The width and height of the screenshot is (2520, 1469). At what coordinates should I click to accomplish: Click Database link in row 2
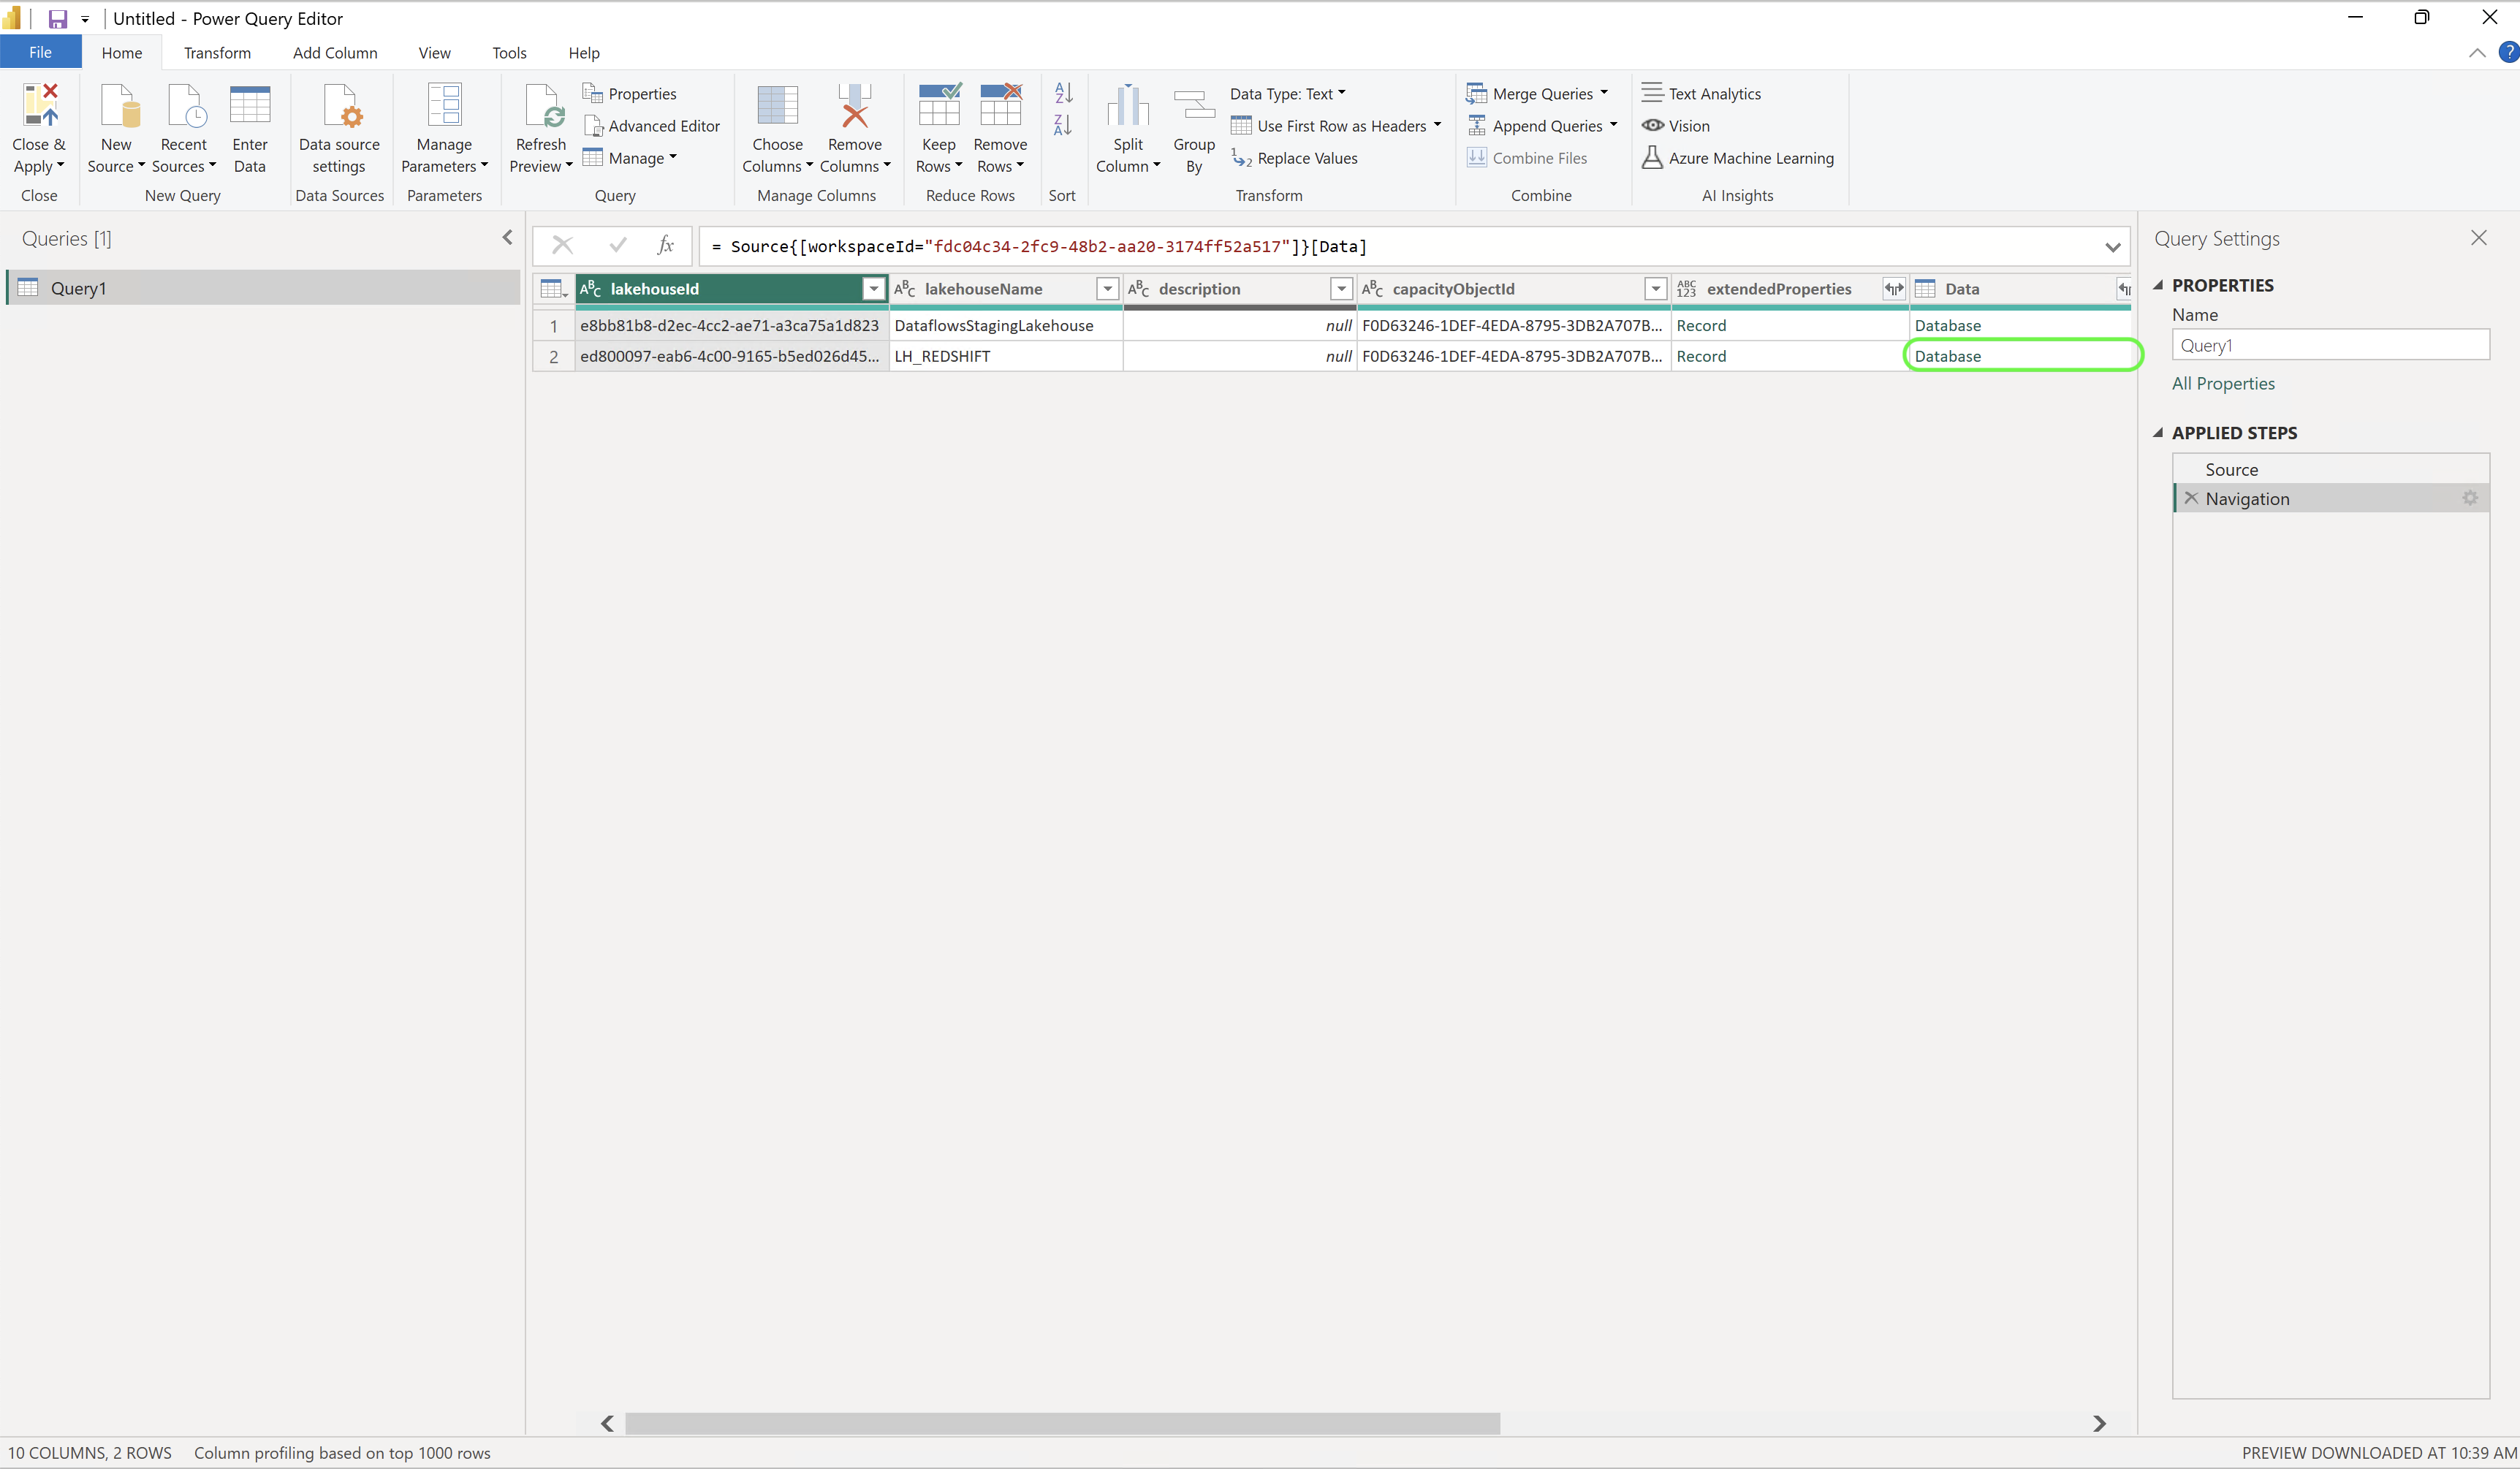click(x=1947, y=356)
